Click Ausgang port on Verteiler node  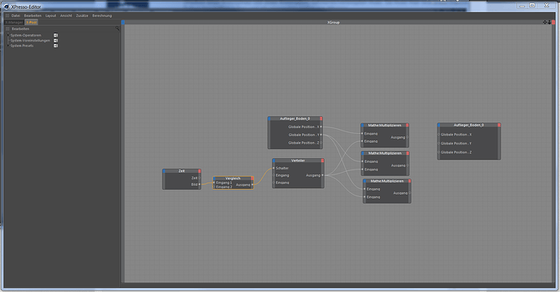point(322,175)
